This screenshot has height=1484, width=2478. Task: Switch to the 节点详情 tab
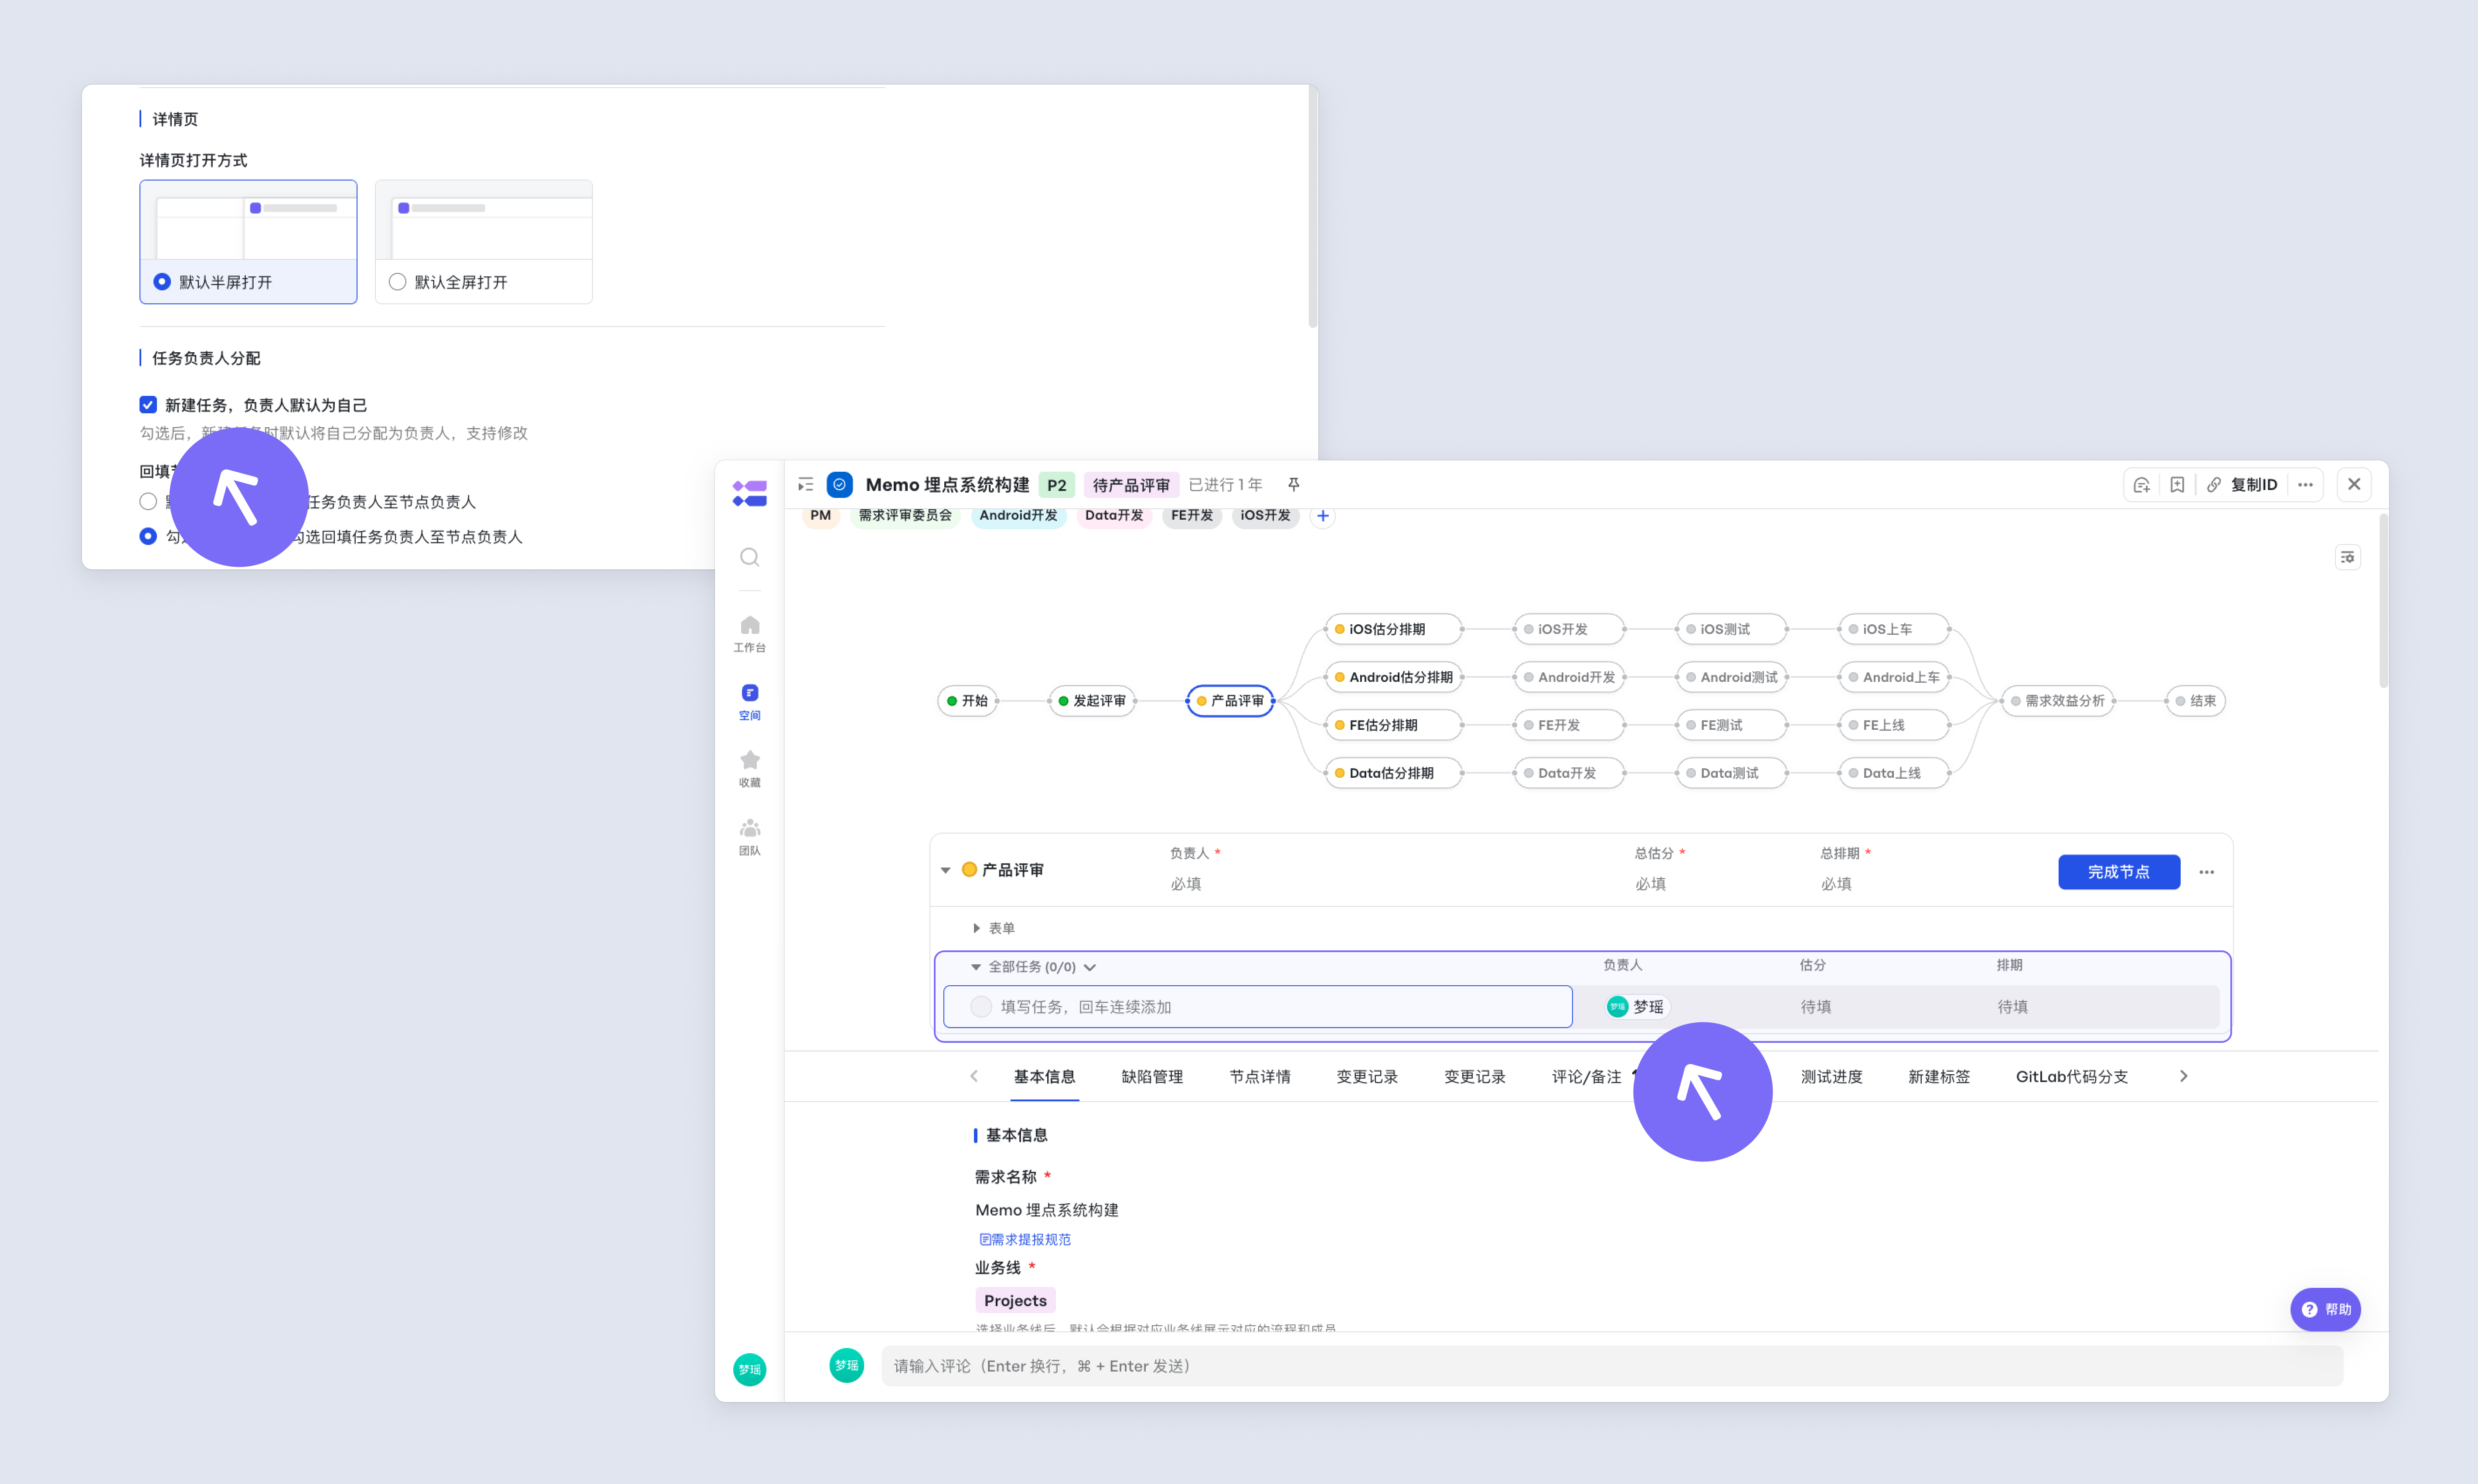pyautogui.click(x=1260, y=1077)
